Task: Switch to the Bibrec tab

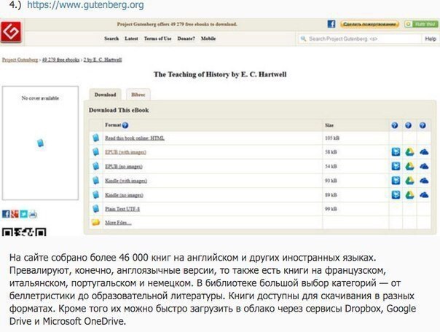Action: pyautogui.click(x=137, y=95)
